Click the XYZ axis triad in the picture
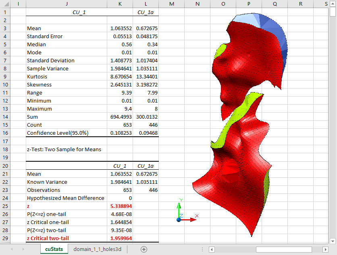The width and height of the screenshot is (337, 255). [184, 211]
